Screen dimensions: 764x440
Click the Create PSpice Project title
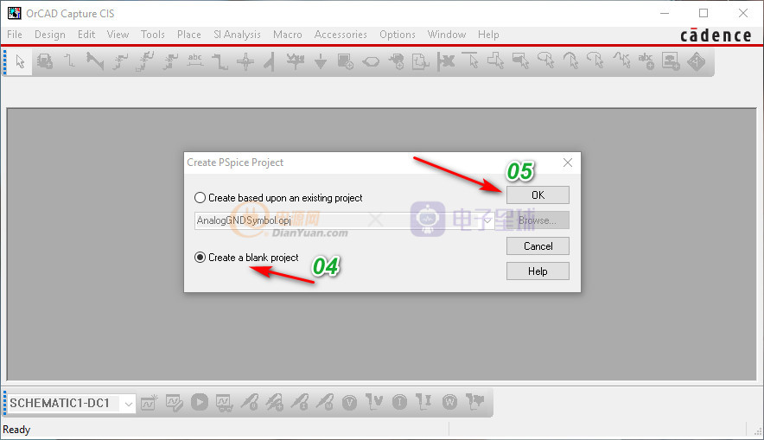click(235, 163)
